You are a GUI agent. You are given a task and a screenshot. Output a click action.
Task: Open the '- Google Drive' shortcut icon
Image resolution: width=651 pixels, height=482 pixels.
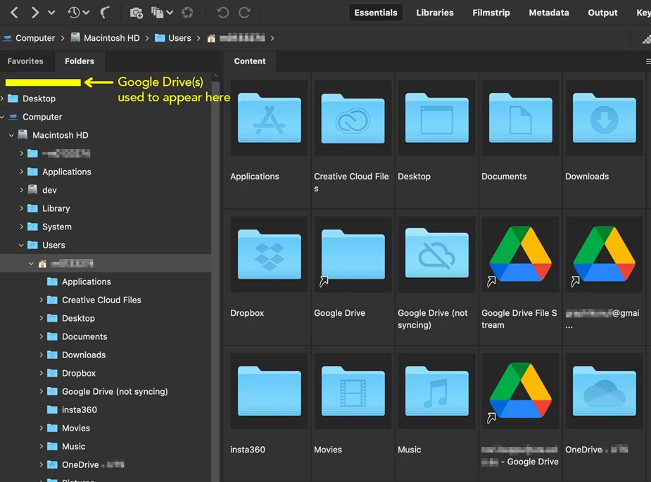click(x=520, y=391)
